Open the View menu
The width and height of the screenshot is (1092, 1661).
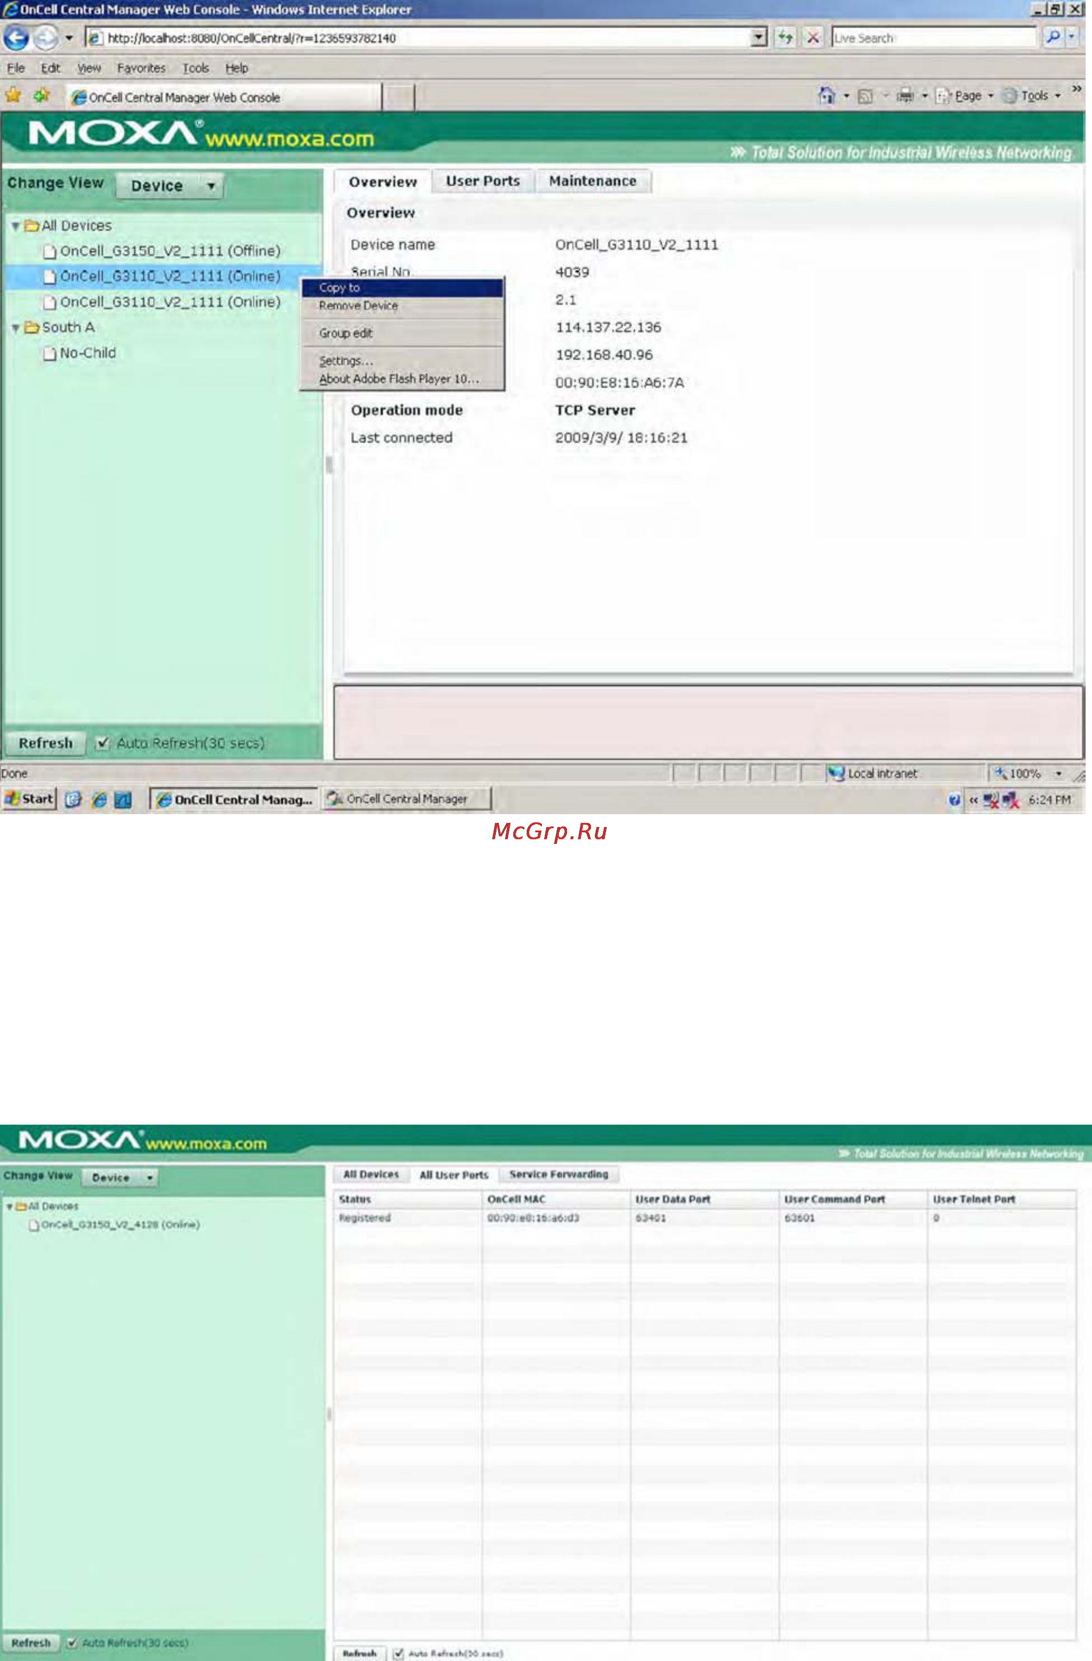tap(89, 68)
